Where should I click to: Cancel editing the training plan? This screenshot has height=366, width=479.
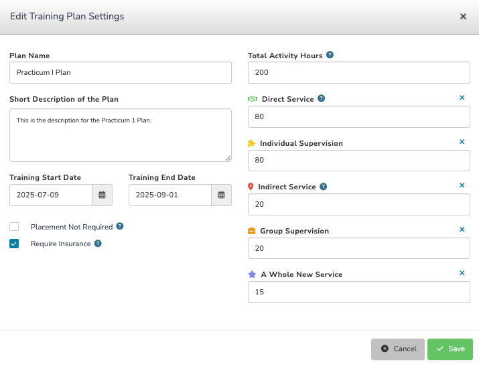(x=398, y=349)
